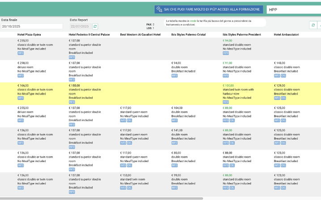
Task: Open INFO badge for Ibis Cristal €94 double room
Action: click(x=174, y=75)
